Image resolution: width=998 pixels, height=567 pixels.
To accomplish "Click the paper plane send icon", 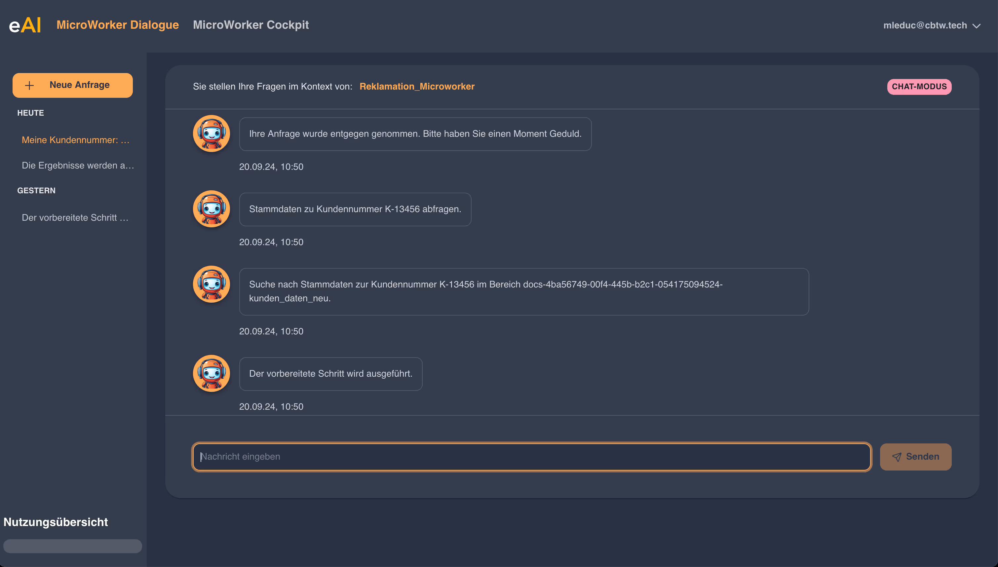I will pos(896,457).
